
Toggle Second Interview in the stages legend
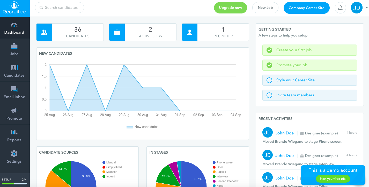(x=226, y=181)
